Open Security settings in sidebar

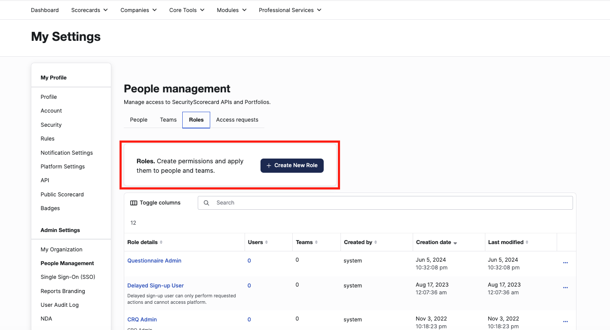pos(51,125)
